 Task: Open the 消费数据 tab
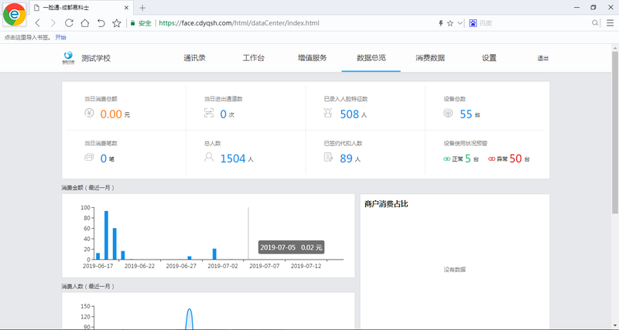tap(429, 58)
